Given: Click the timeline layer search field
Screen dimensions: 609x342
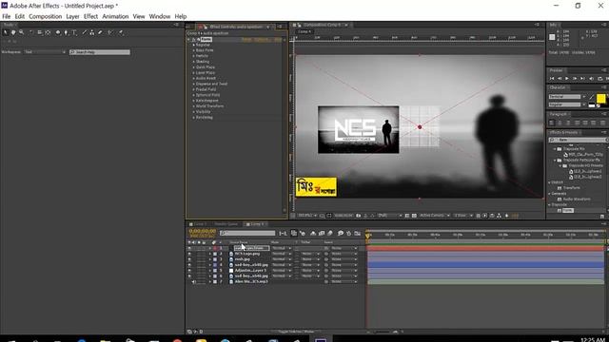Looking at the screenshot, I should click(247, 233).
